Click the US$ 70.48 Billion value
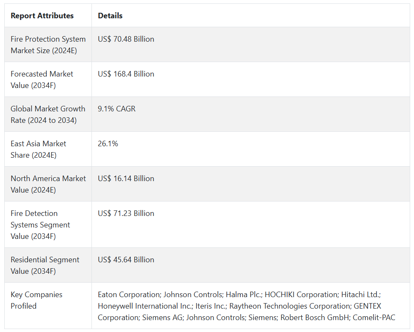Image resolution: width=414 pixels, height=332 pixels. [126, 39]
